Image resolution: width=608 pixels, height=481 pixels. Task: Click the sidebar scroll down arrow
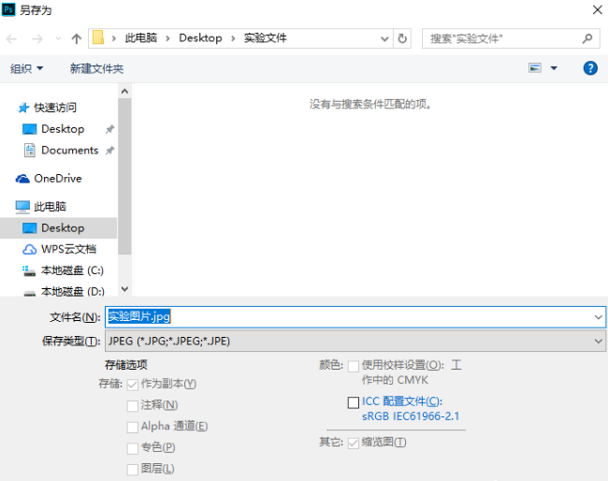point(124,289)
